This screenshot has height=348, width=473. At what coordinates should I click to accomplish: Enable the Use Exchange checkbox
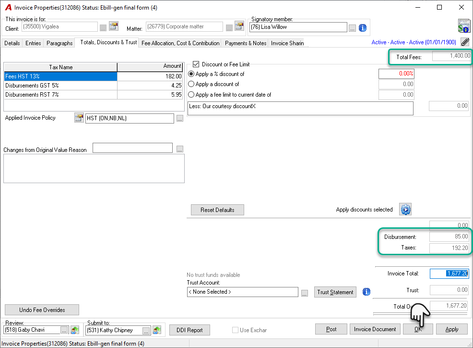pyautogui.click(x=235, y=330)
